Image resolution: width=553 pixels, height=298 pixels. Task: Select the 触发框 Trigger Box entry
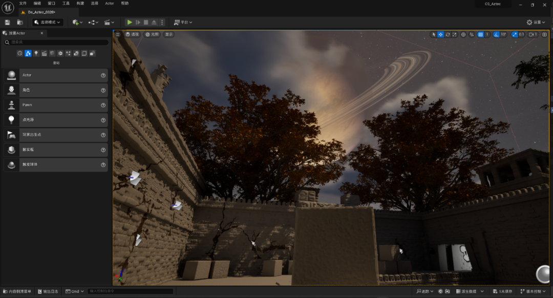click(56, 150)
